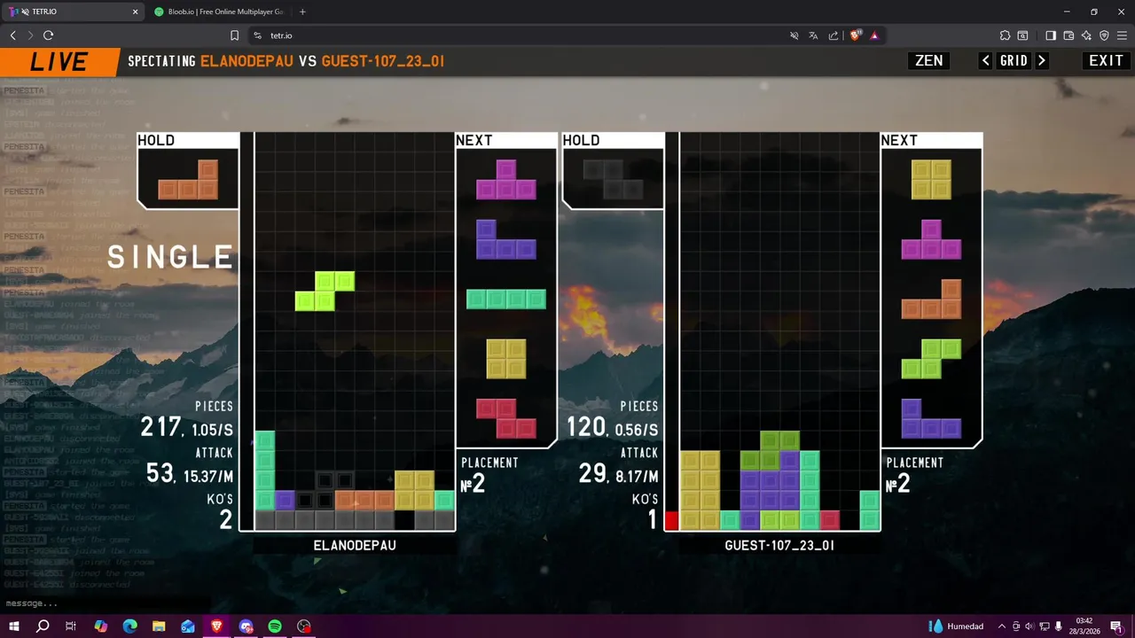The width and height of the screenshot is (1135, 638).
Task: Switch to the Bloob.io browser tab
Action: coord(218,12)
